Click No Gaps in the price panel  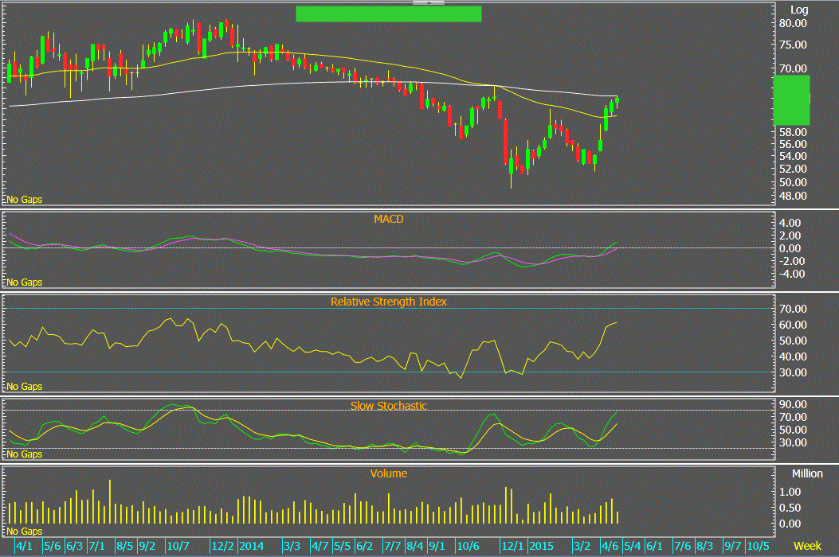click(24, 200)
